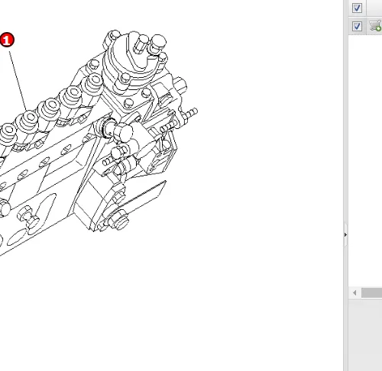
Task: Click the small bolt on lower pump body
Action: click(28, 216)
